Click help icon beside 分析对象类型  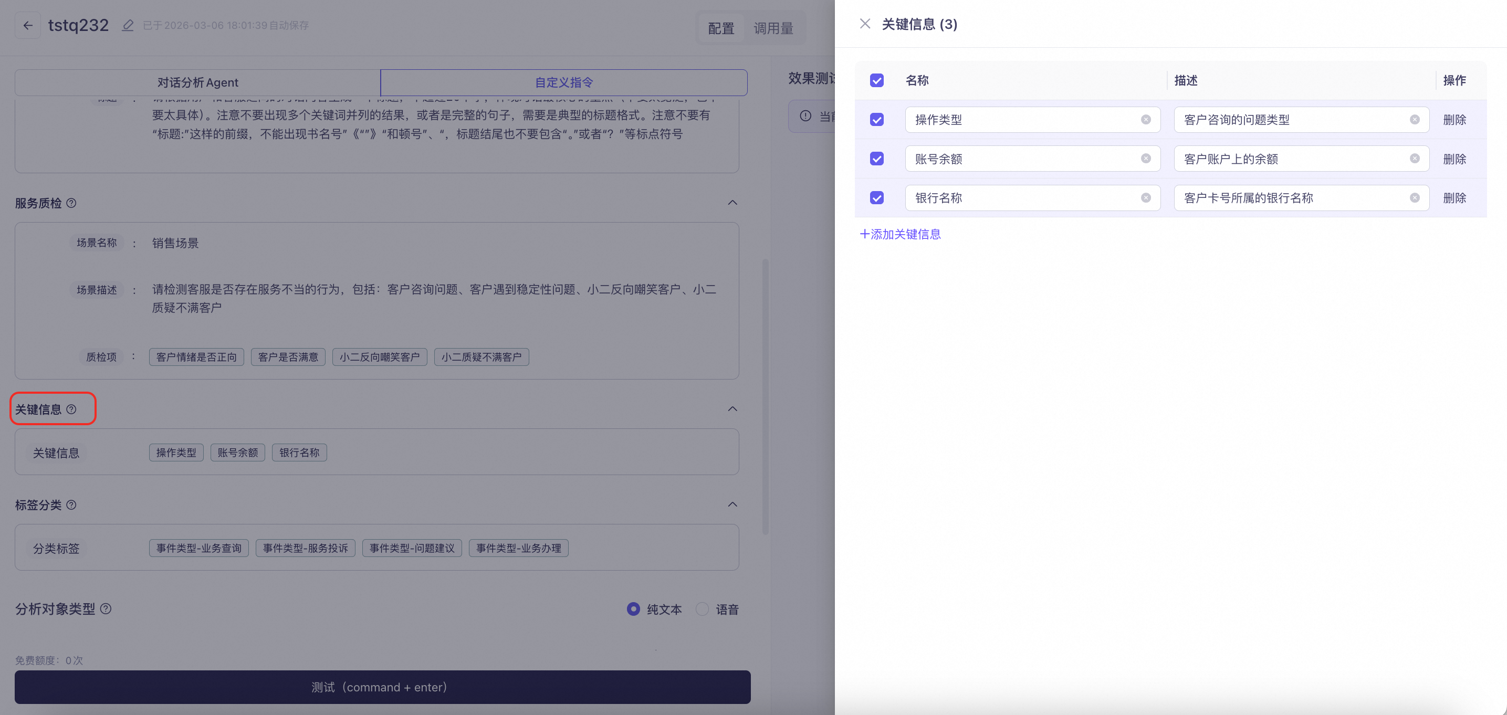[106, 609]
